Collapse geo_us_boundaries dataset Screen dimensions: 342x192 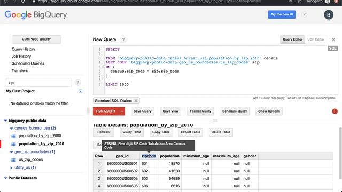(x=12, y=152)
